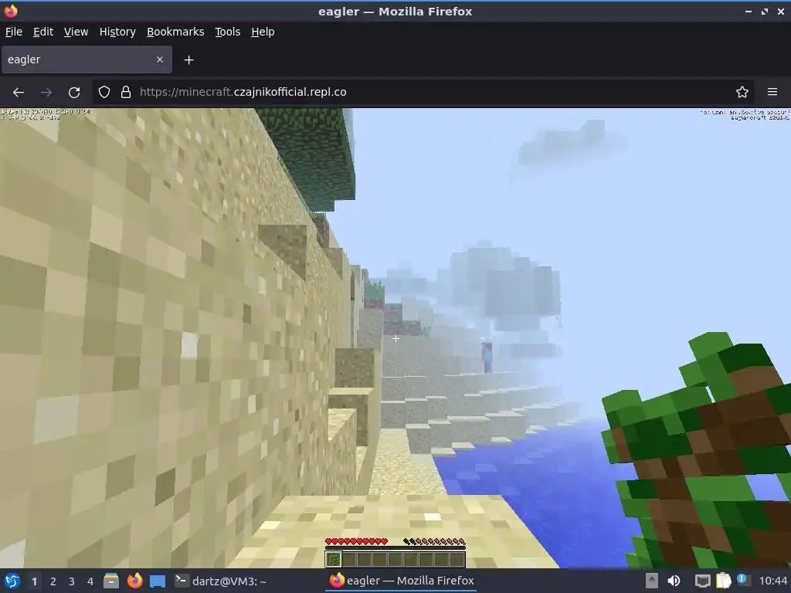Click the Firefox logo in title bar

(x=11, y=11)
